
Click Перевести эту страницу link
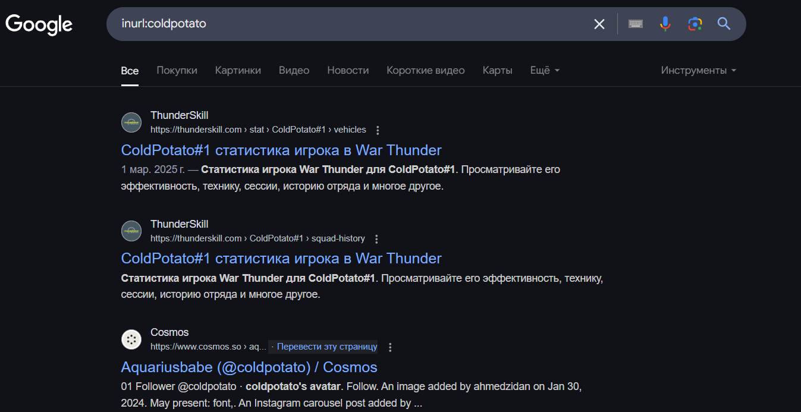coord(326,347)
